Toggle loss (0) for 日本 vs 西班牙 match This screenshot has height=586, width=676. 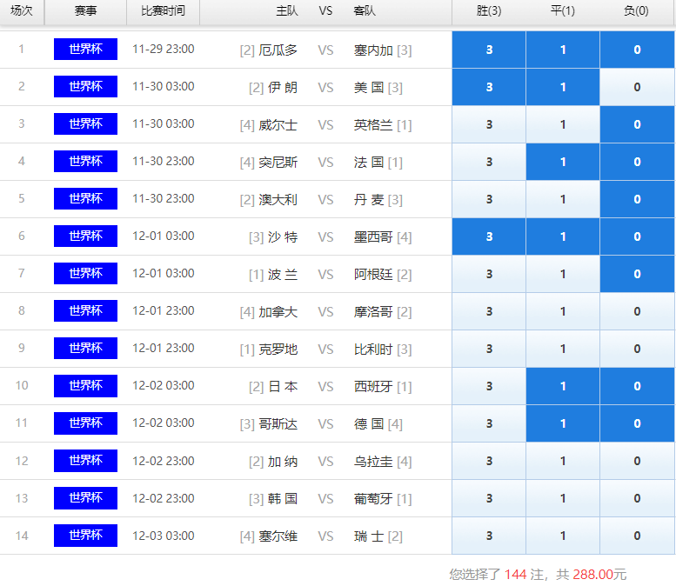[x=637, y=387]
